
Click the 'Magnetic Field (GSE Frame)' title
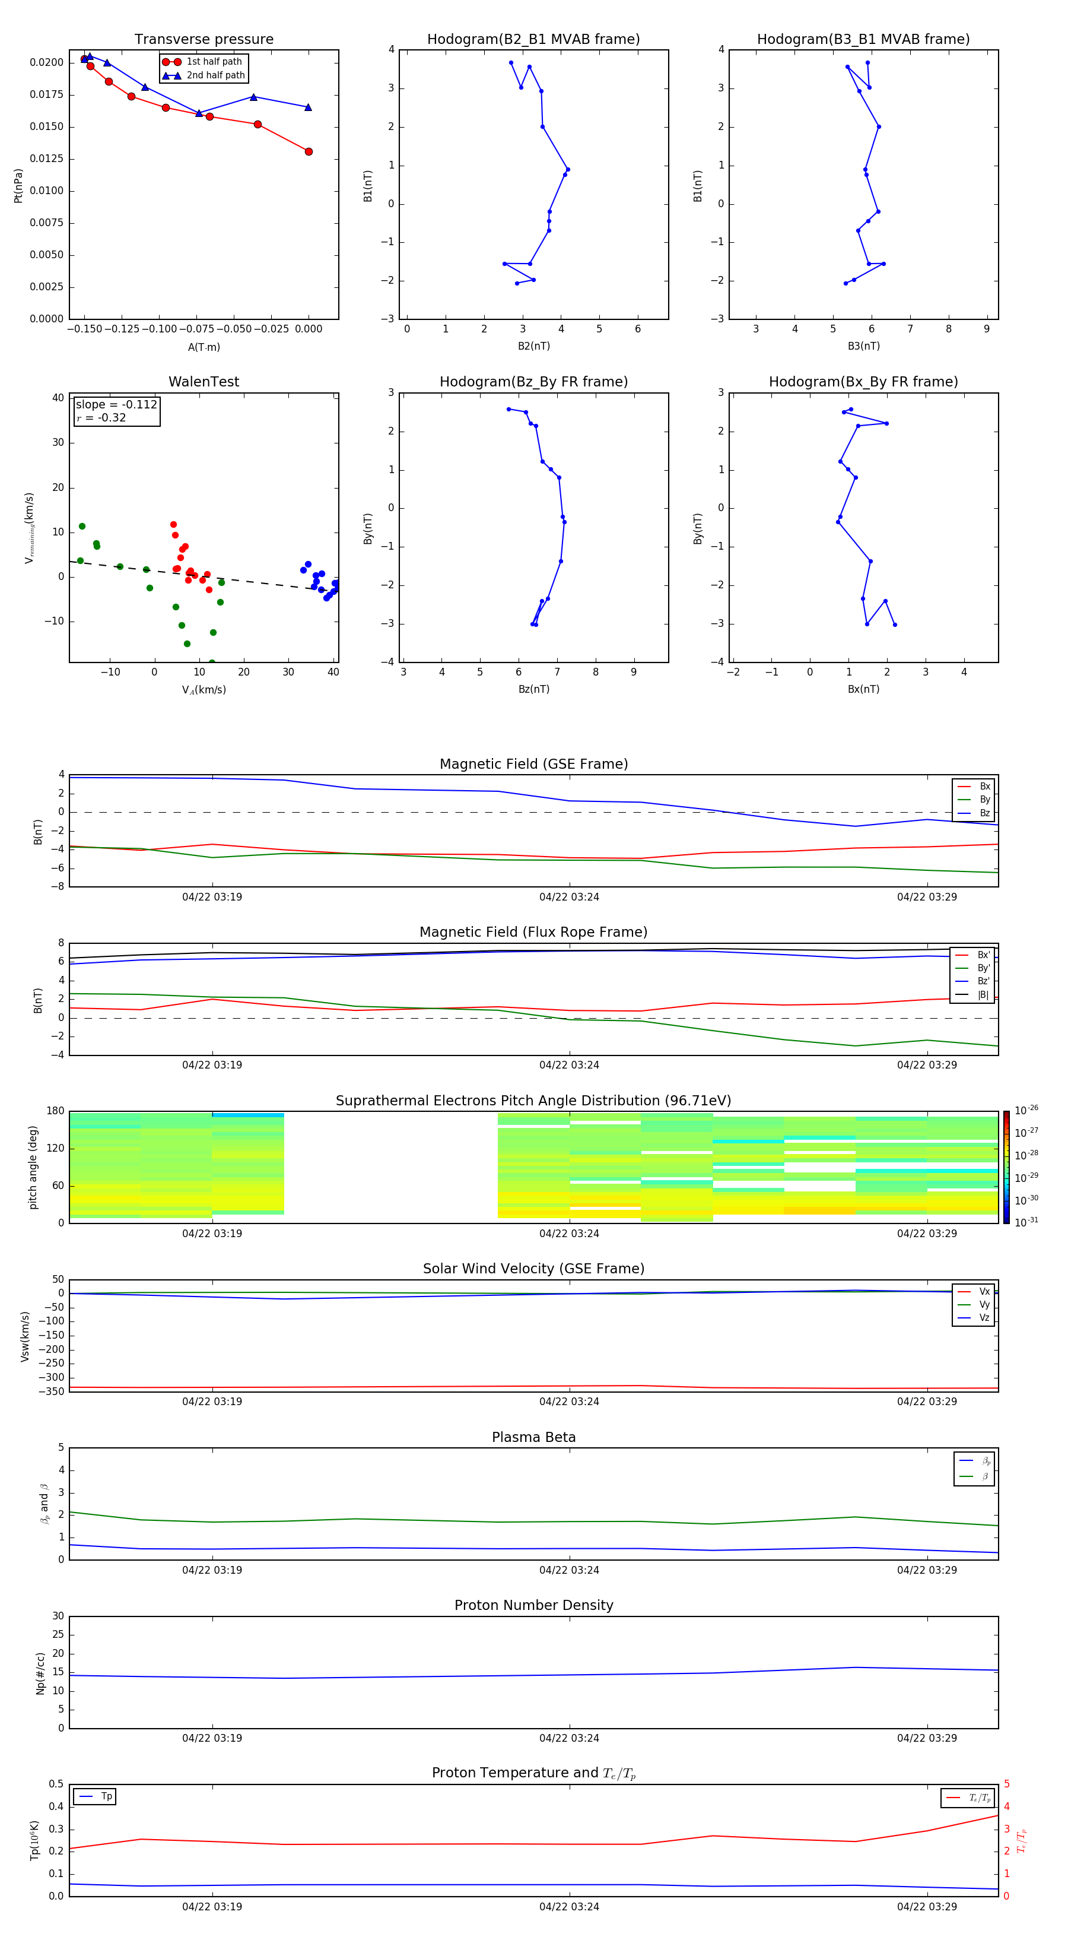tap(533, 764)
